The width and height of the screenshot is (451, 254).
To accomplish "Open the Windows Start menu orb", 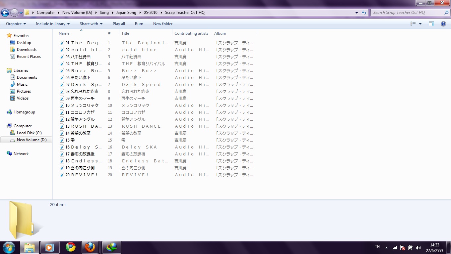I will (x=9, y=247).
